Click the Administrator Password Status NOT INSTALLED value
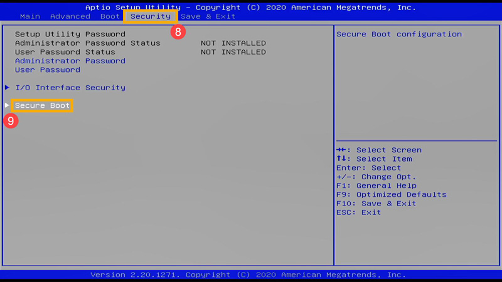 tap(233, 43)
